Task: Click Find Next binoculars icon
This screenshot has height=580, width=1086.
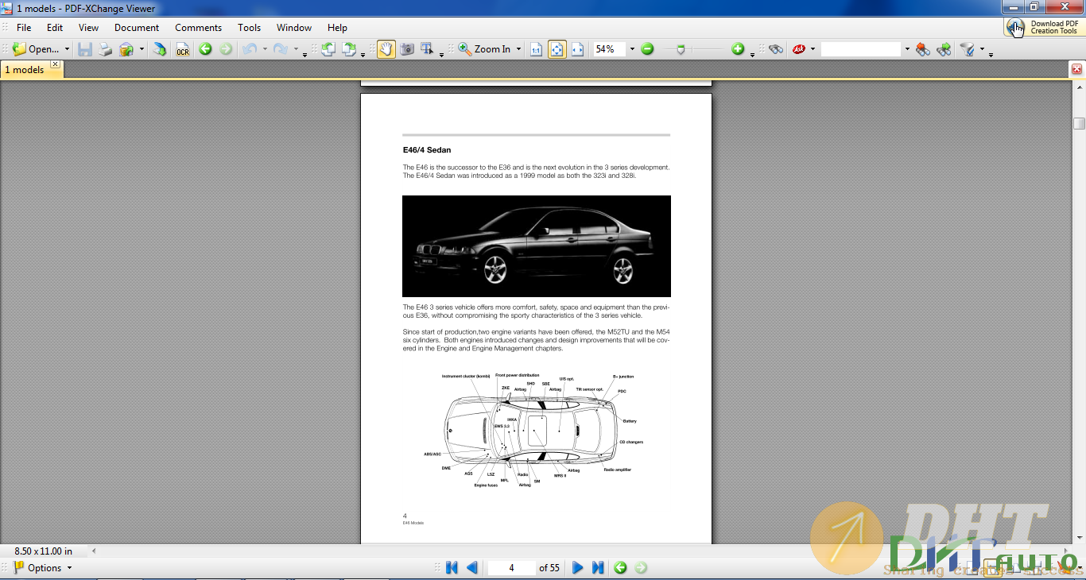Action: coord(944,49)
